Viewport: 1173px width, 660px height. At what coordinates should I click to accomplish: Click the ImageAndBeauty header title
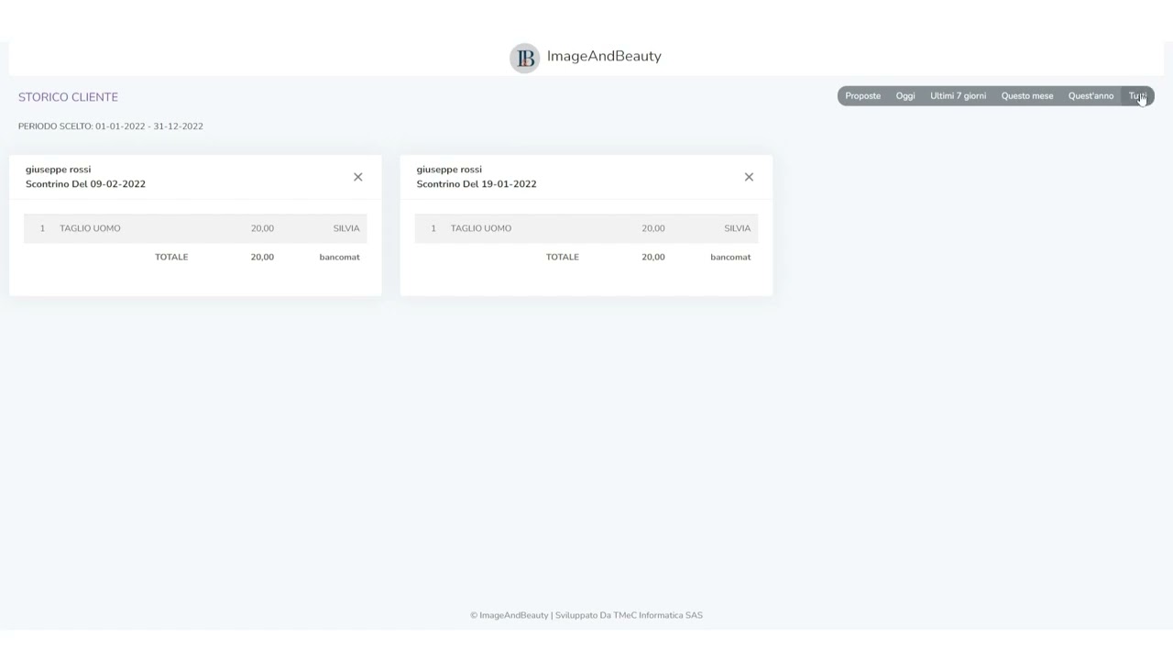[x=604, y=56]
